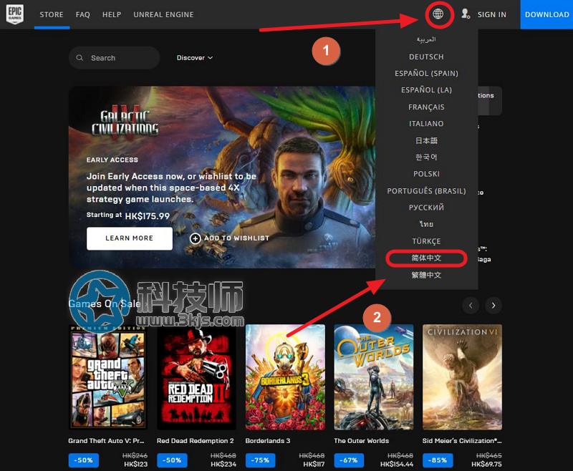
Task: Click Grand Theft Auto V title text
Action: click(x=106, y=441)
